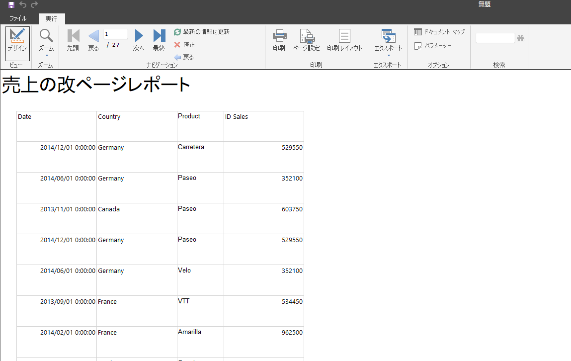Jump to last page with 最終
This screenshot has height=361, width=571.
coord(159,40)
